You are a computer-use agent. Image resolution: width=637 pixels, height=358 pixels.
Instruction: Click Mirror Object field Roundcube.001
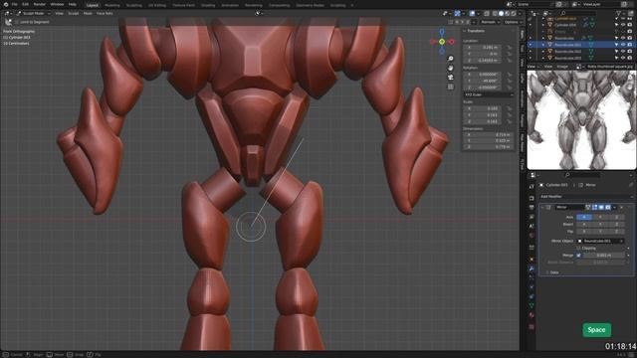(600, 241)
